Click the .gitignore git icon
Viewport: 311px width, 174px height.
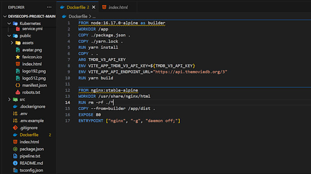[x=15, y=128]
